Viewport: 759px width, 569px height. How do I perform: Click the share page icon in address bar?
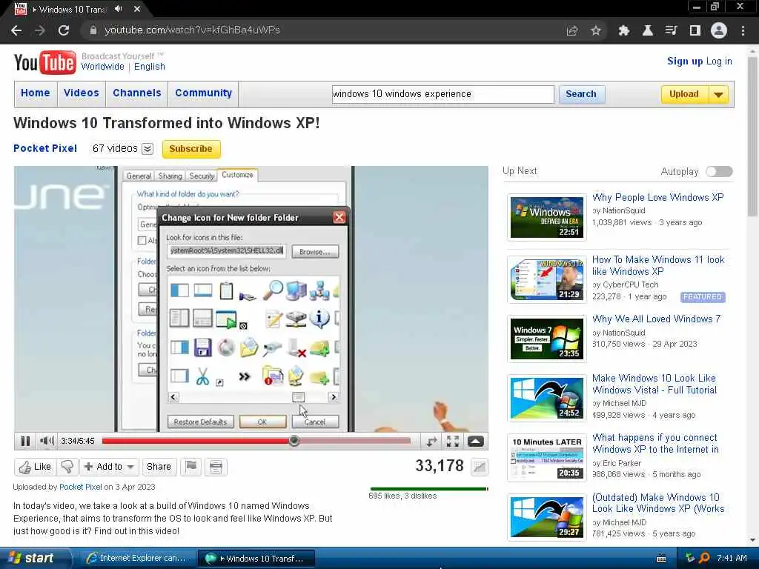coord(572,30)
